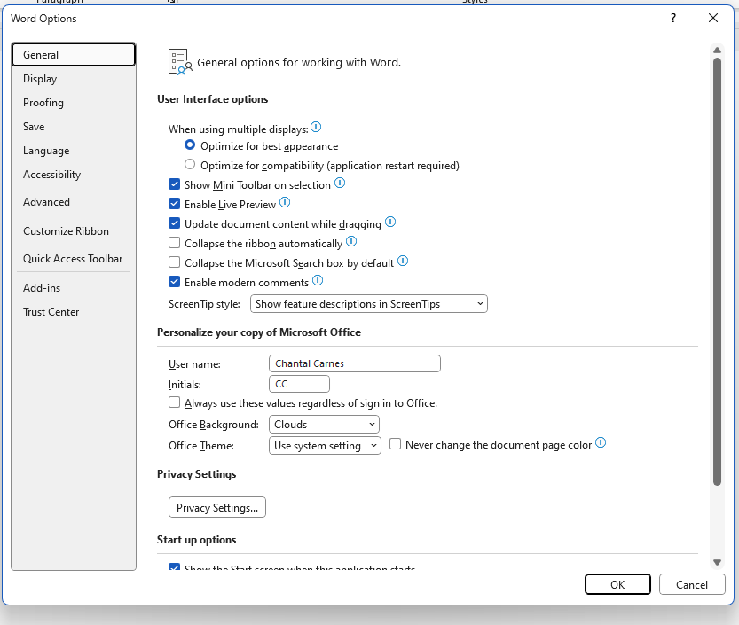Switch to Language options
The width and height of the screenshot is (739, 625).
click(x=74, y=151)
